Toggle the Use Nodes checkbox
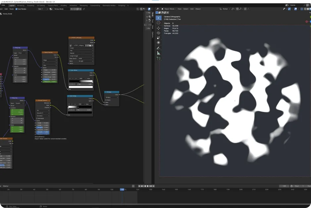Viewport: 311px width, 208px height. [x=17, y=9]
